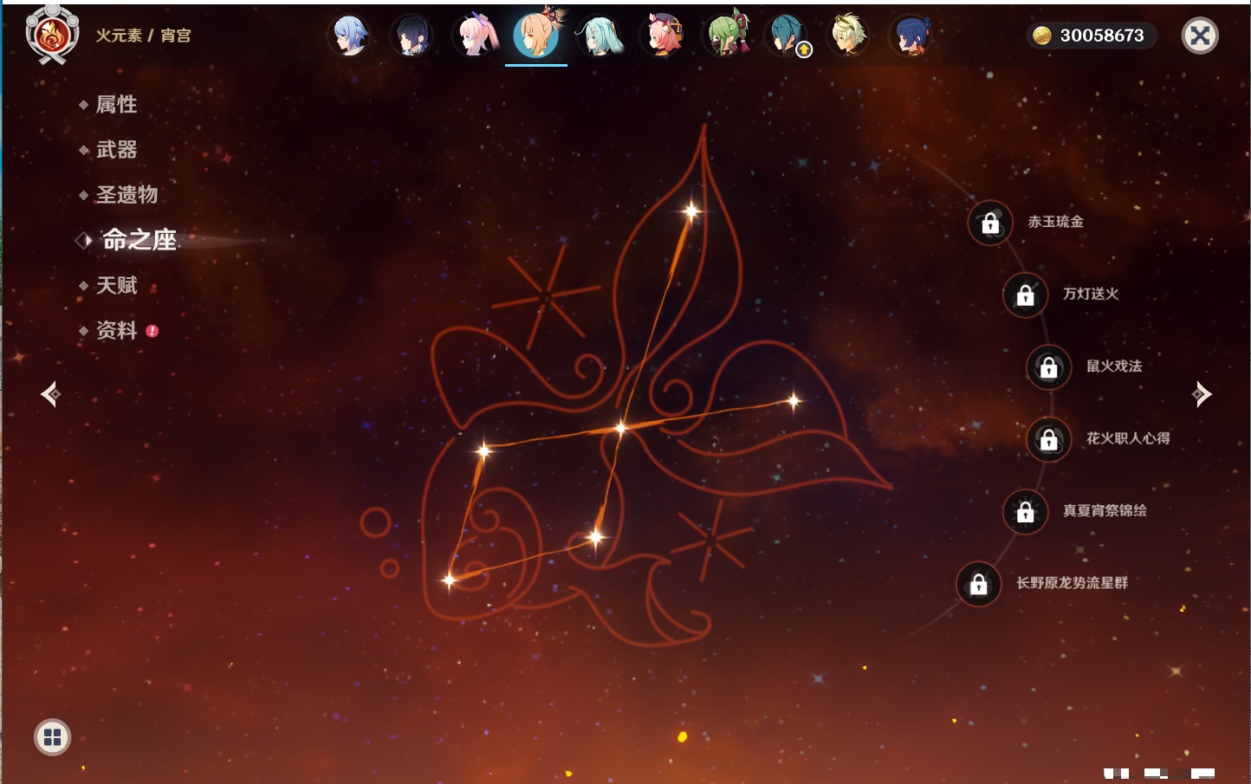Viewport: 1251px width, 784px height.
Task: Select the 命之座 constellation tab
Action: coord(139,240)
